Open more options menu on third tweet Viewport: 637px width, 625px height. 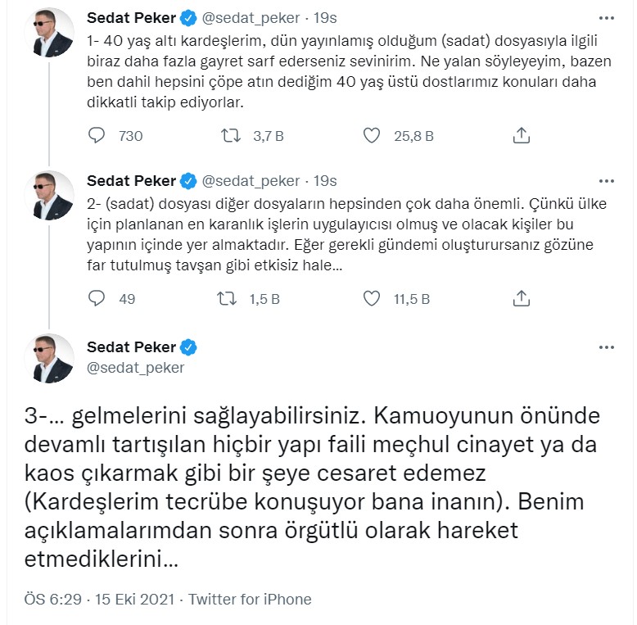click(606, 347)
